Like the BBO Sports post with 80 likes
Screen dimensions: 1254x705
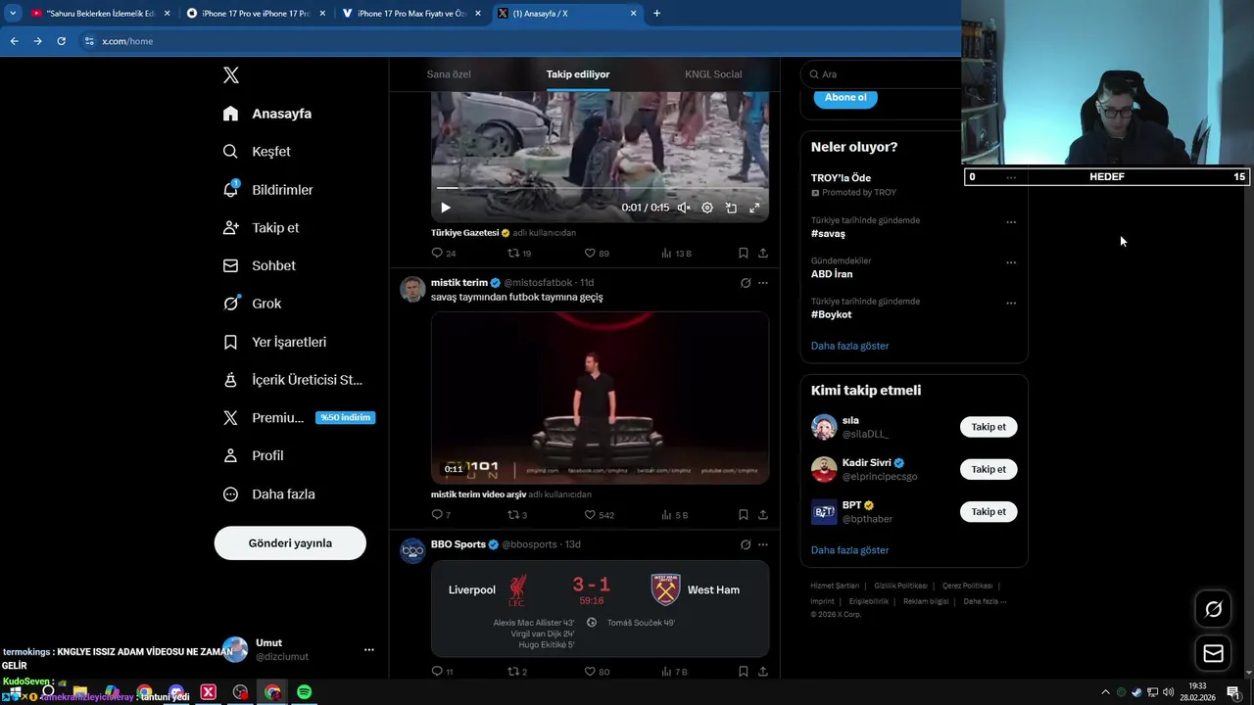point(597,672)
